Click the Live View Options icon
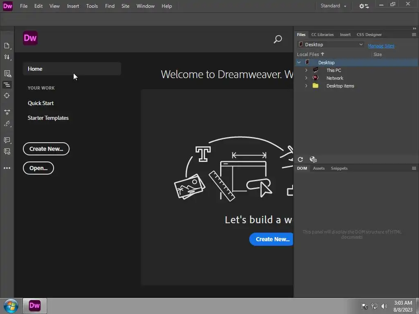The width and height of the screenshot is (419, 314). click(7, 74)
